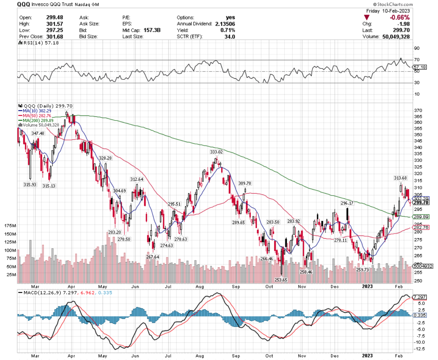The image size is (438, 360).
Task: Click the red MA(50) legend color line
Action: tap(20, 116)
